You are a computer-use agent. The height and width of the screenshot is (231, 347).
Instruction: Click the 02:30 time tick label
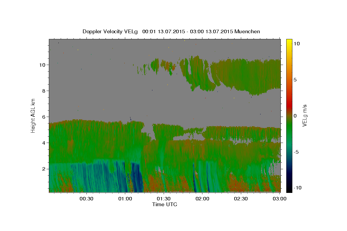pyautogui.click(x=241, y=199)
